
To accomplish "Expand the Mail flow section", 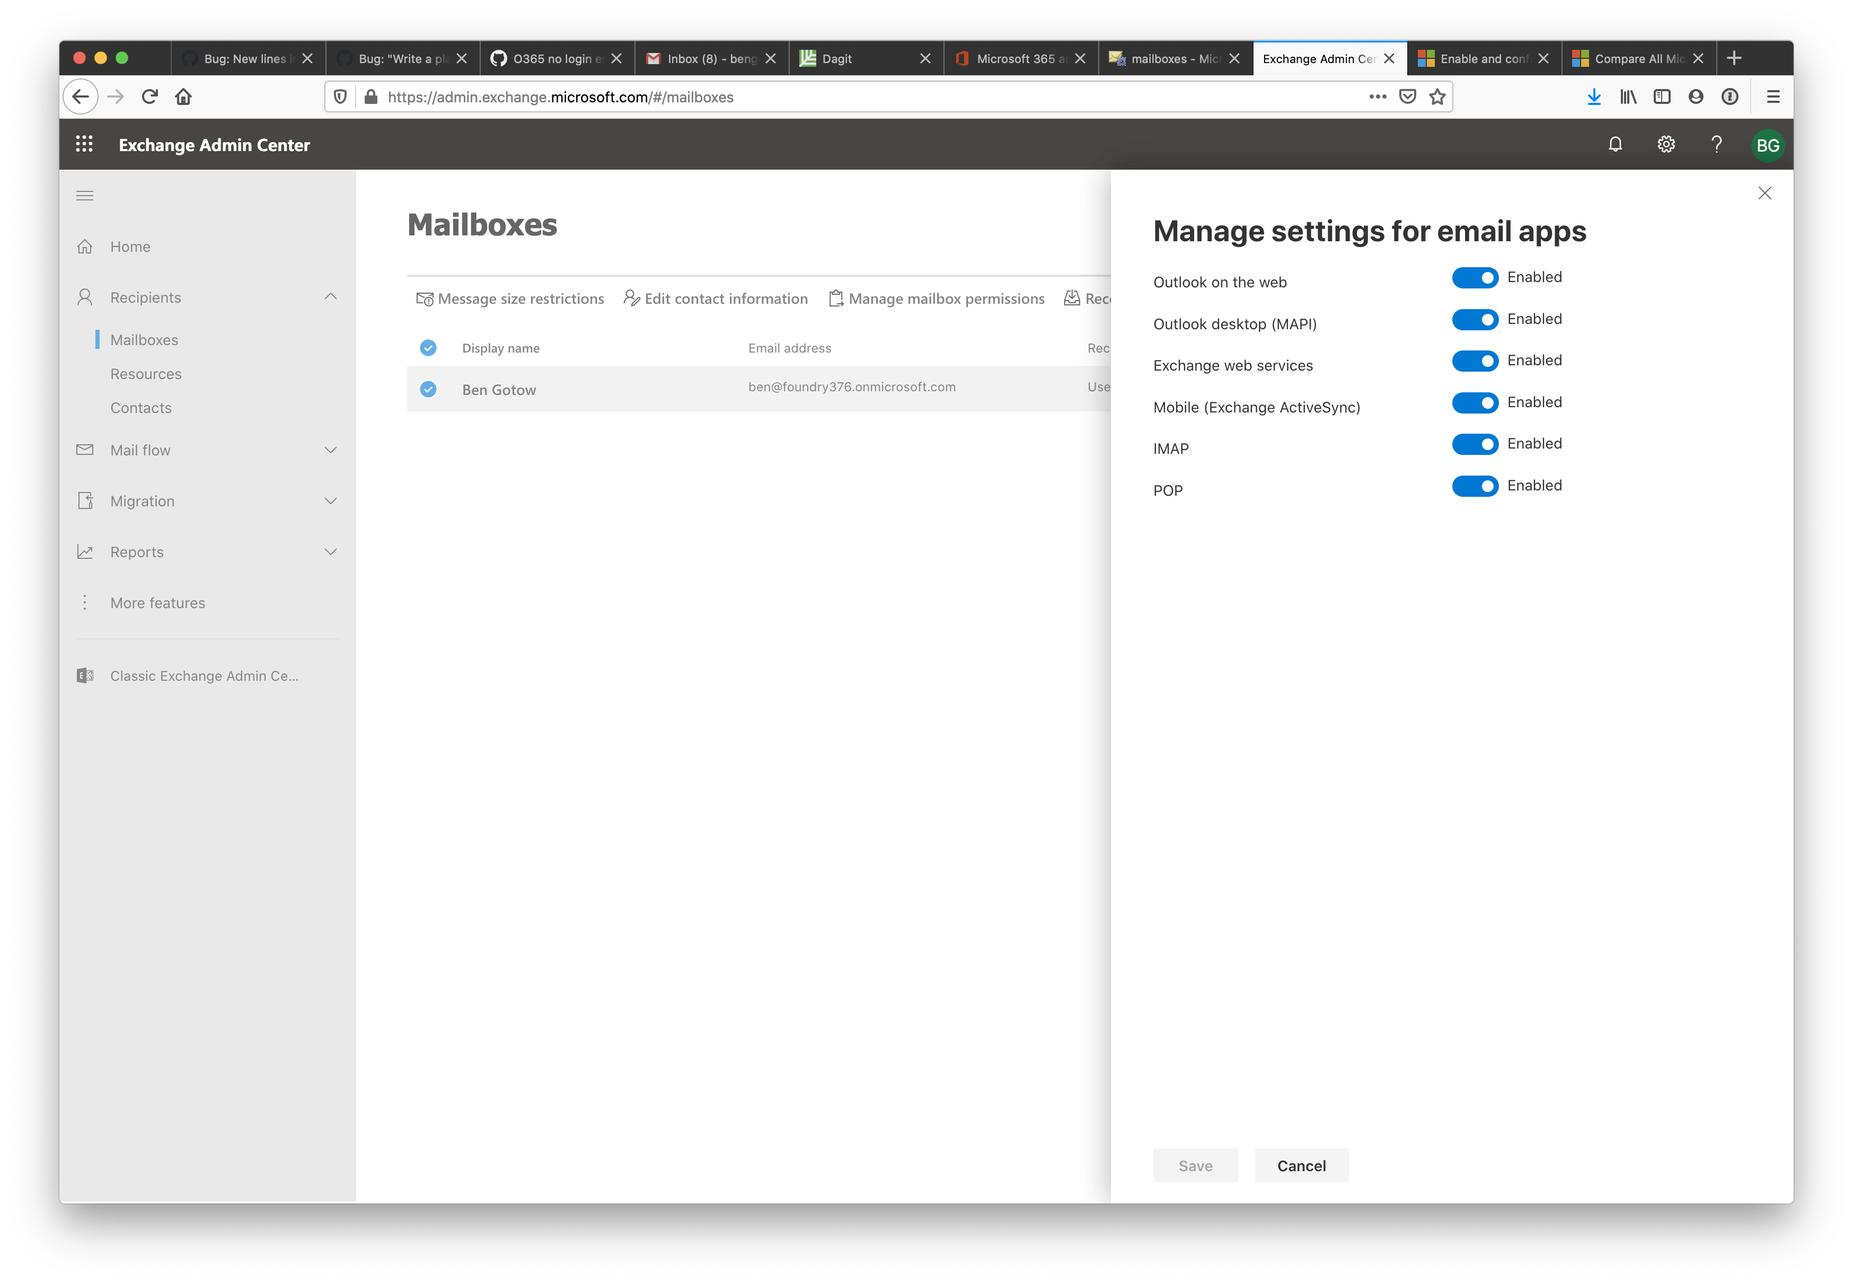I will [x=330, y=450].
